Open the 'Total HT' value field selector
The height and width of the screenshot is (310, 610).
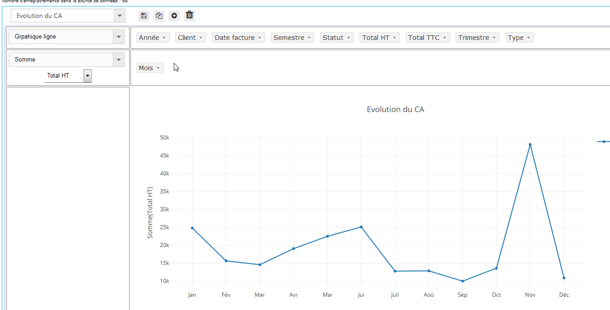click(x=87, y=76)
